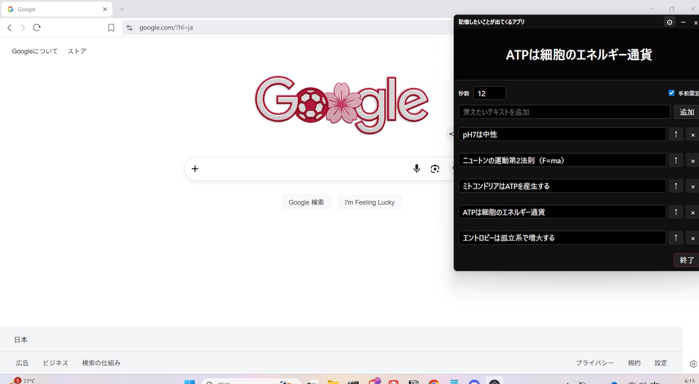This screenshot has width=699, height=384.
Task: Delete the エントロピーは孤立系で増大する item
Action: coord(693,238)
